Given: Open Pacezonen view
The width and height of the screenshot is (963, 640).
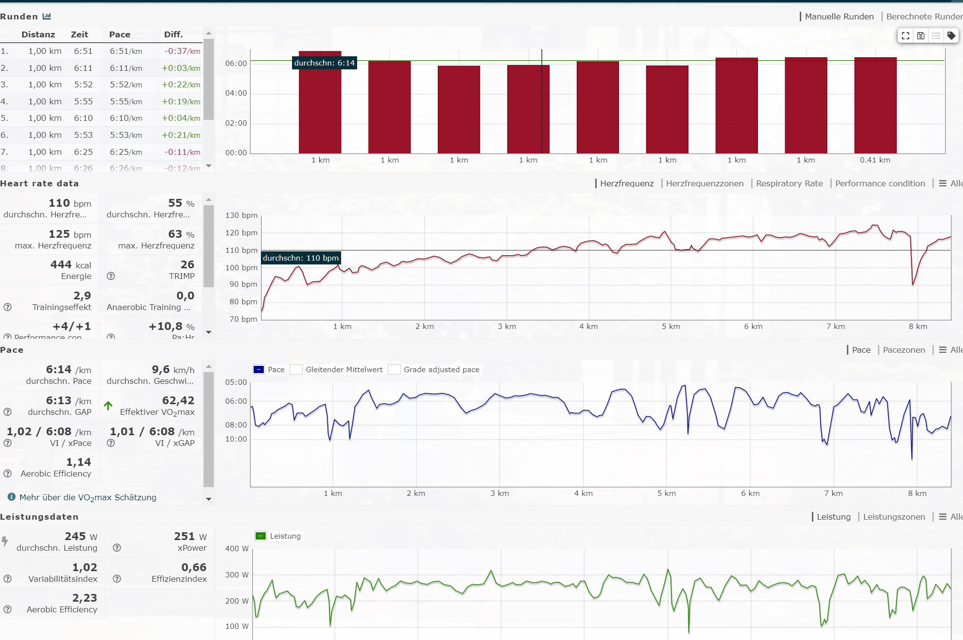Looking at the screenshot, I should 904,350.
